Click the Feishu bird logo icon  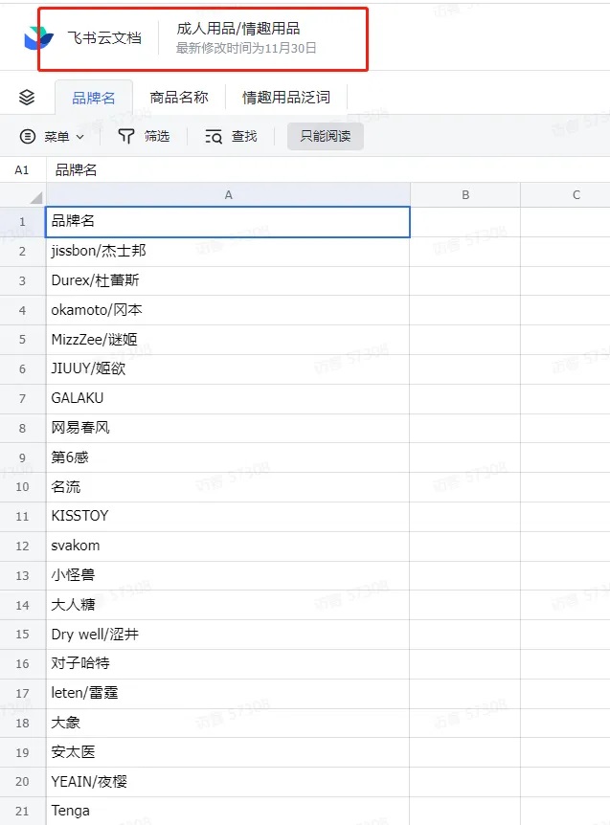coord(39,38)
